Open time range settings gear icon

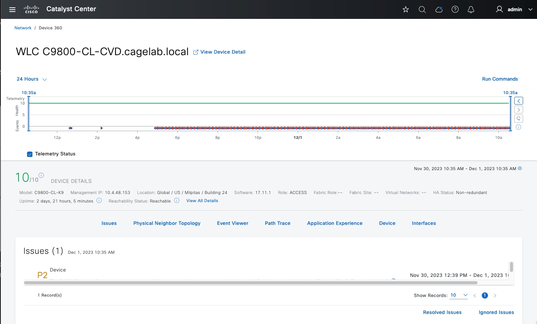pos(520,169)
